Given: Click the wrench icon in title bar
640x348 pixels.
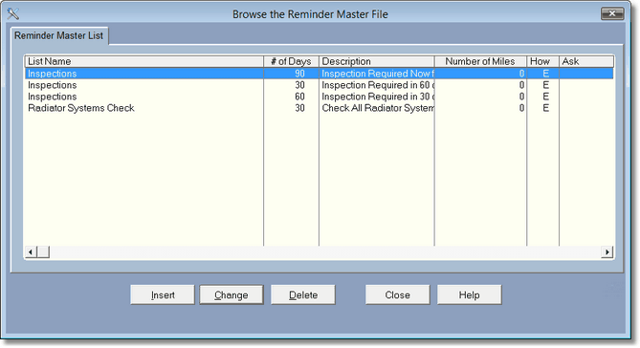Looking at the screenshot, I should pos(12,13).
